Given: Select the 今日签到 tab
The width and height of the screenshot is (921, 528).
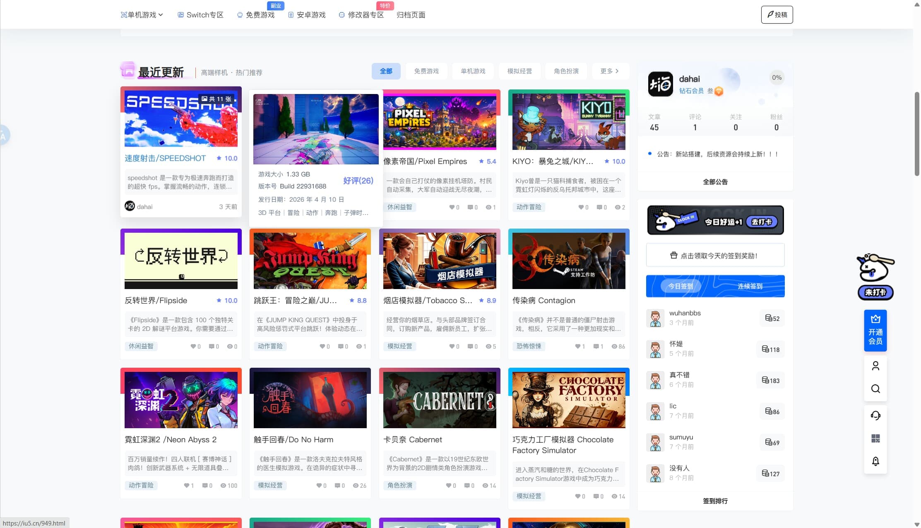Looking at the screenshot, I should point(681,286).
